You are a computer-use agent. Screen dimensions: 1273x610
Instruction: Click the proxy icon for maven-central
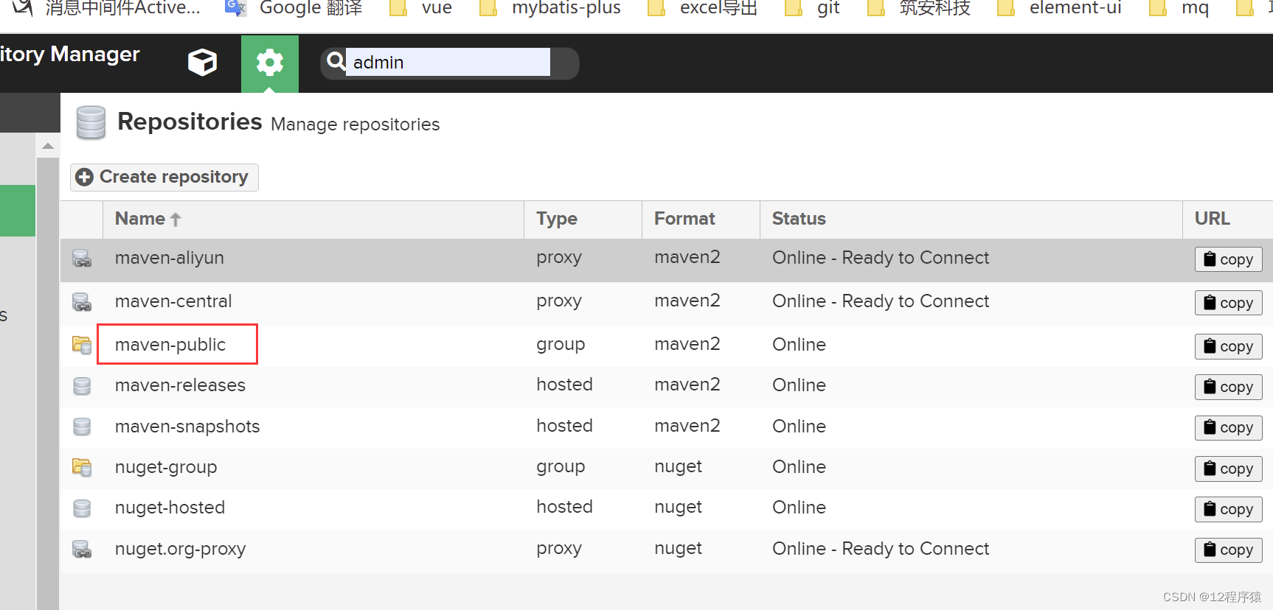tap(82, 302)
